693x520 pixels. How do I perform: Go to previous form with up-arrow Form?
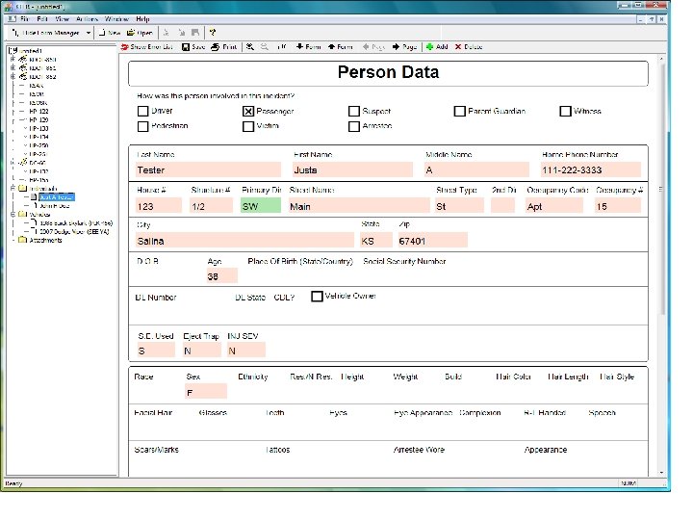pos(341,46)
